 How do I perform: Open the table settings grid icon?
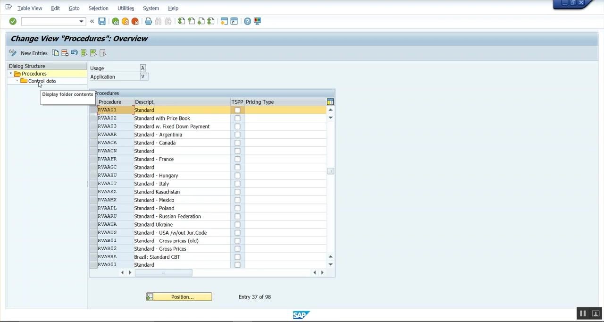[330, 102]
